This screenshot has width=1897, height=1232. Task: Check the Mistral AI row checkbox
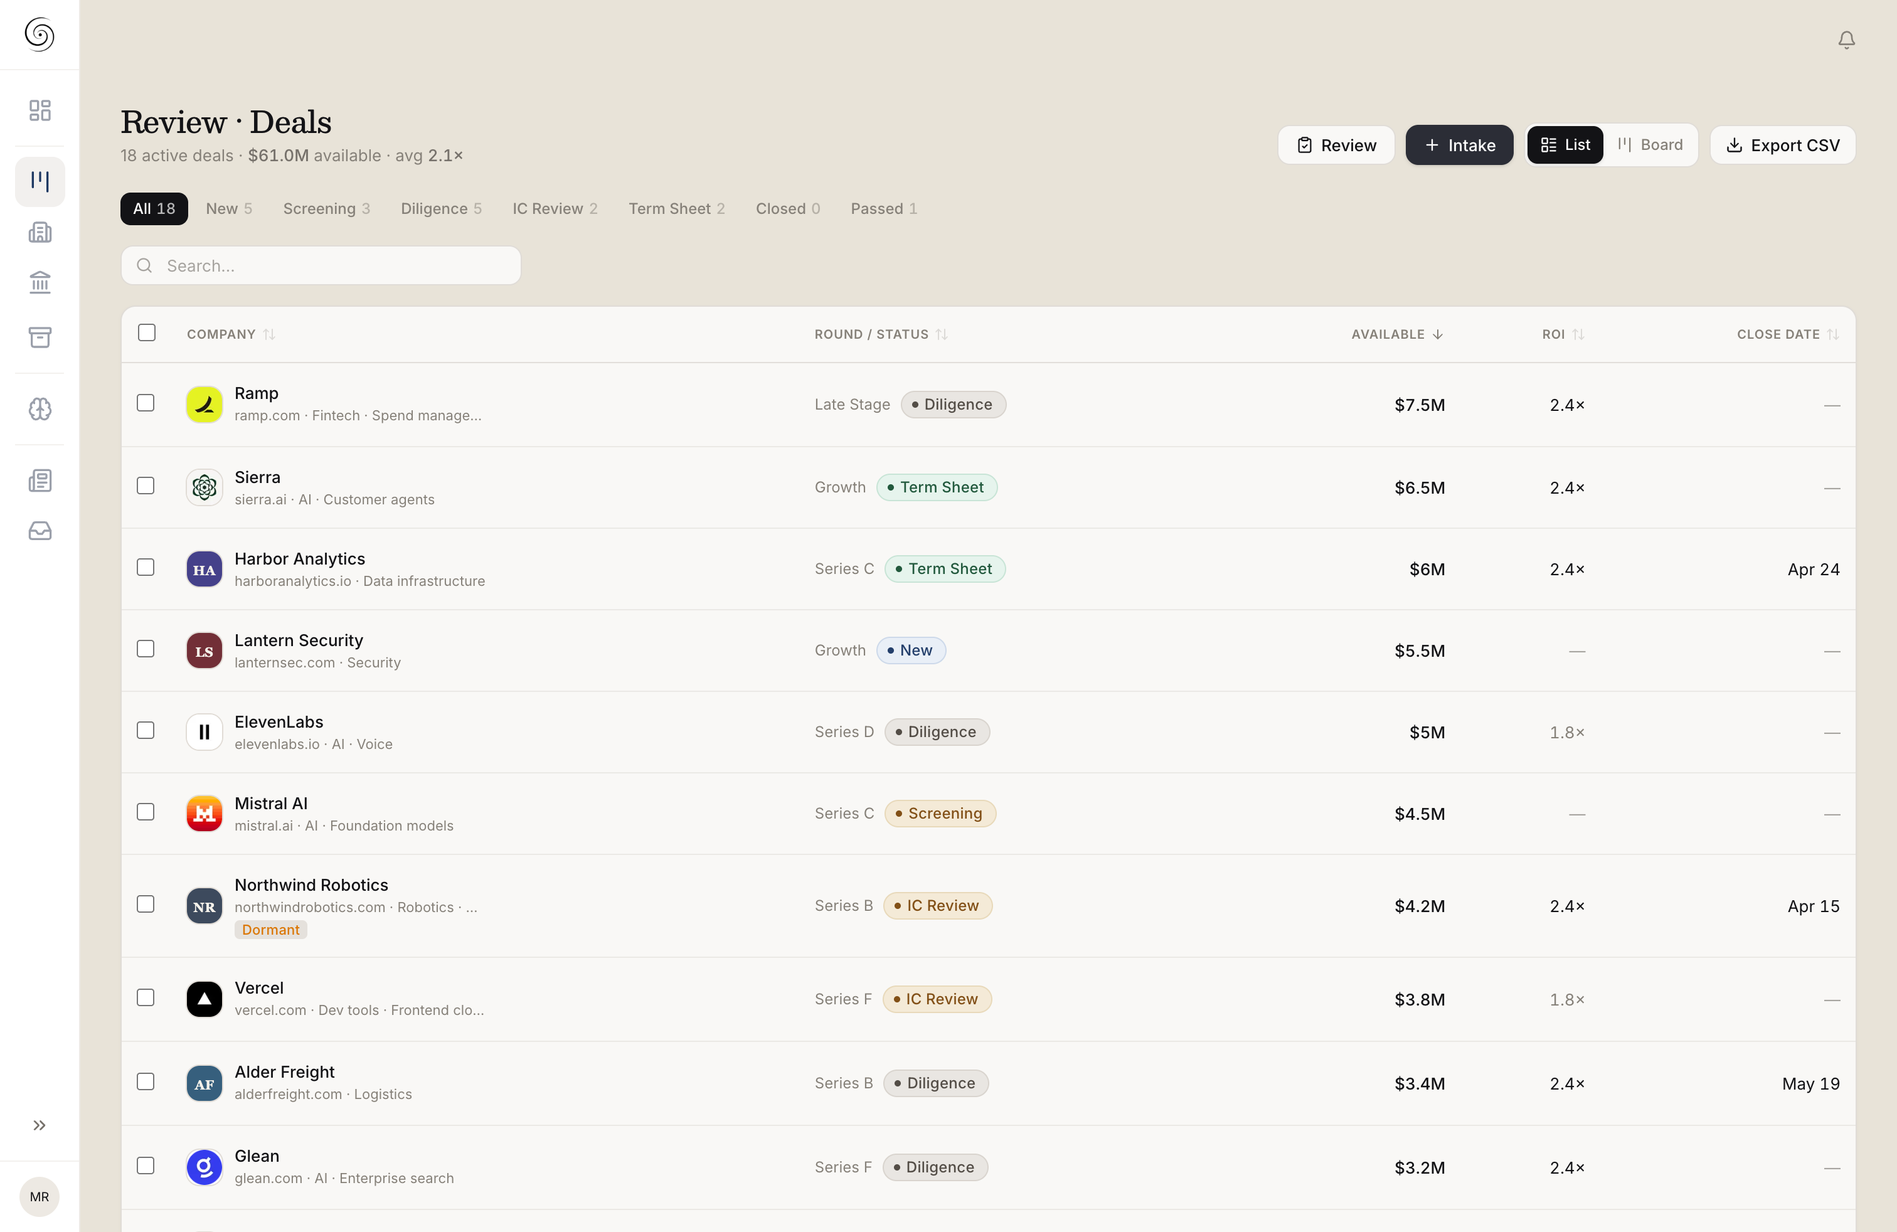pyautogui.click(x=146, y=812)
